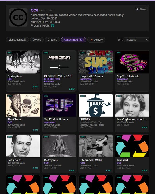This screenshot has width=155, height=194.
Task: Open the Springtime thumbnail image
Action: click(23, 62)
